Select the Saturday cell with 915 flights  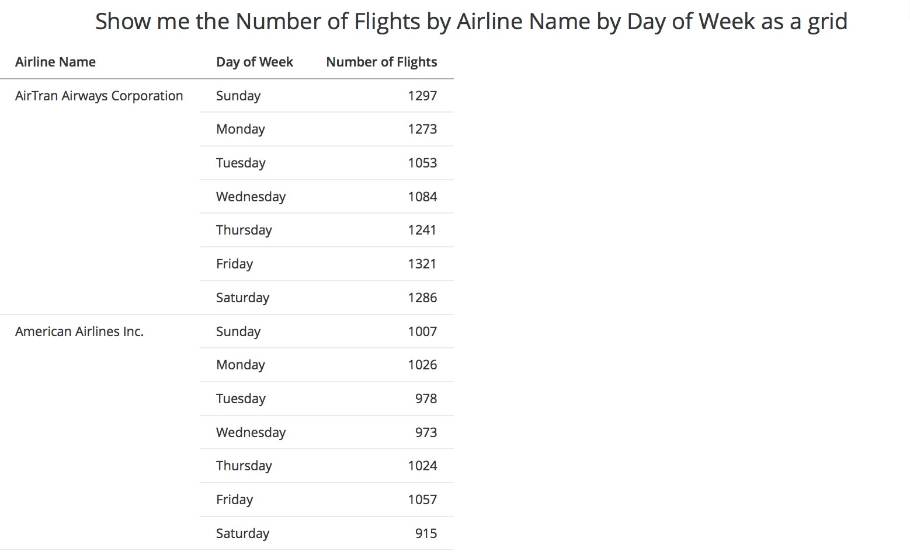(x=242, y=533)
